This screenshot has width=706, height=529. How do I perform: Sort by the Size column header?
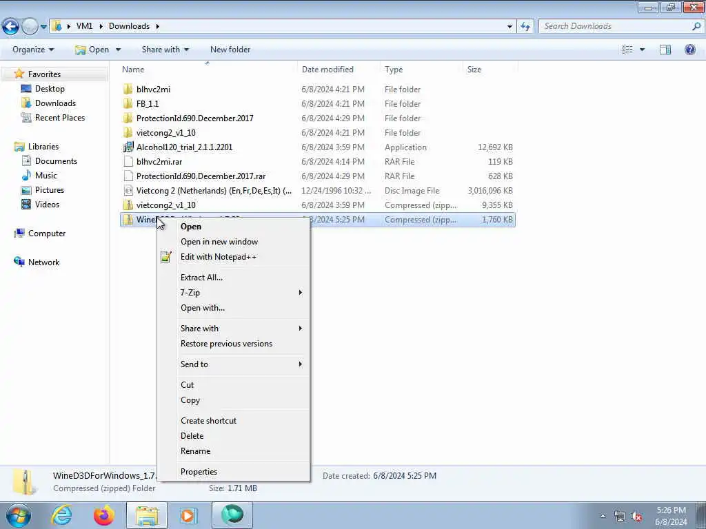(x=474, y=70)
